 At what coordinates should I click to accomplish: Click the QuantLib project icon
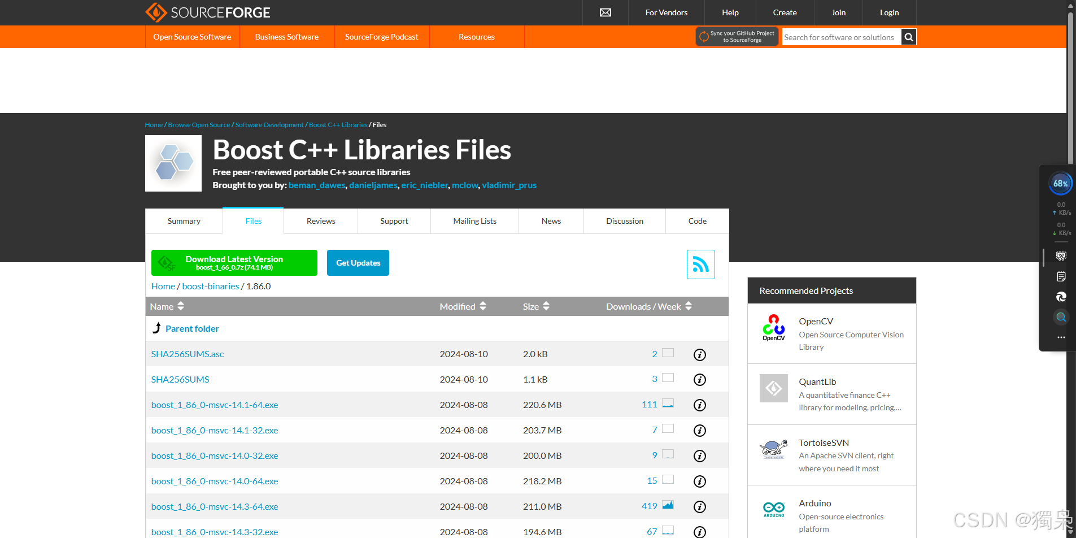click(x=773, y=388)
